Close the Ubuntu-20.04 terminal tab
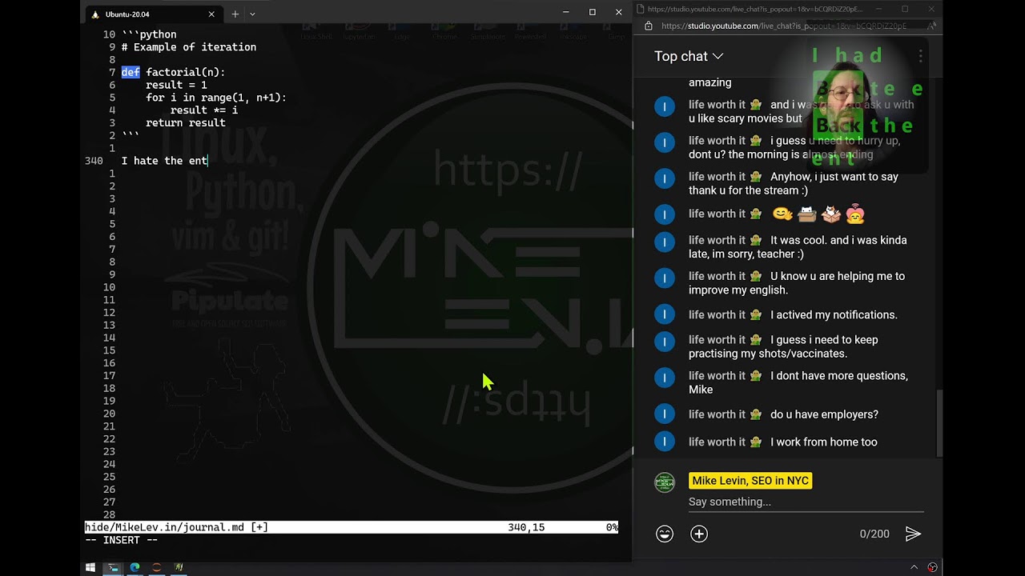Viewport: 1025px width, 576px height. (x=211, y=14)
